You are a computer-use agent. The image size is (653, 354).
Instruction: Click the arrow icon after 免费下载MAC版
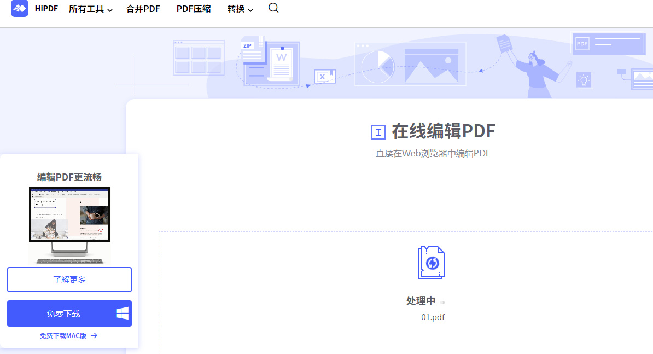coord(95,336)
